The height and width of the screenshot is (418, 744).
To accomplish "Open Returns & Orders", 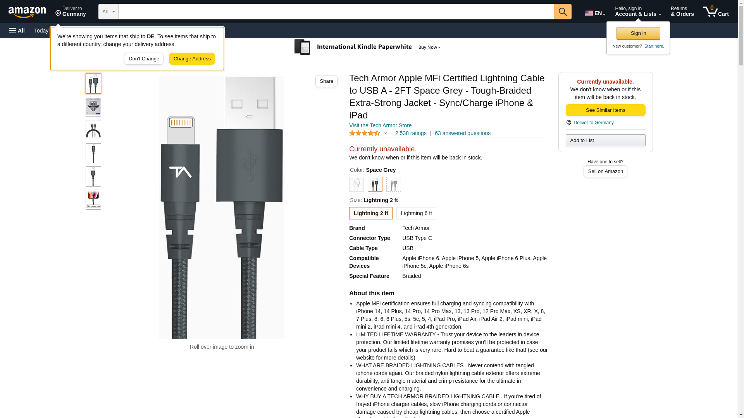I will [x=682, y=12].
